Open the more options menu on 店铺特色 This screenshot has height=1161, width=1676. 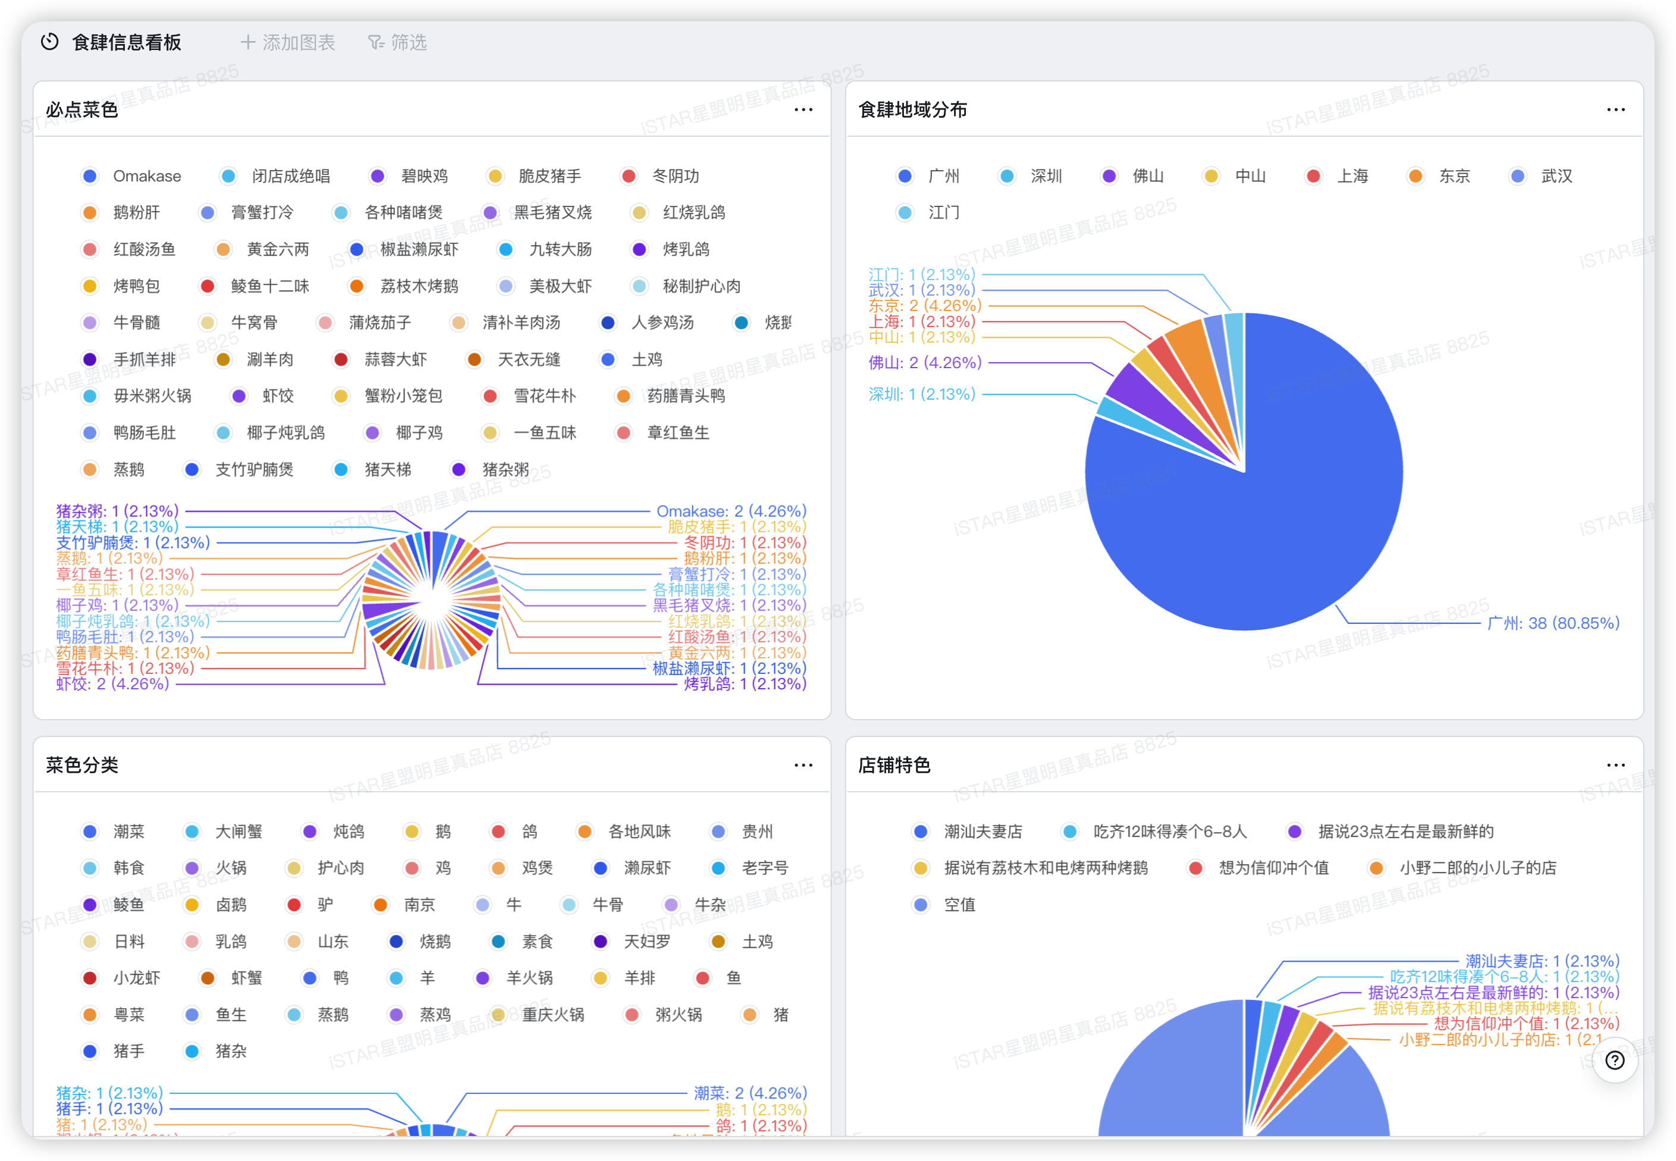1615,765
